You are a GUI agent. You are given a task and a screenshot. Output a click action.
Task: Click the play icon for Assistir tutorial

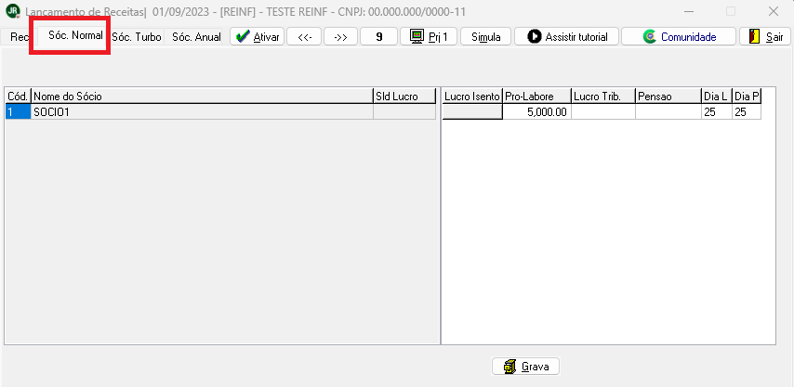[x=534, y=37]
